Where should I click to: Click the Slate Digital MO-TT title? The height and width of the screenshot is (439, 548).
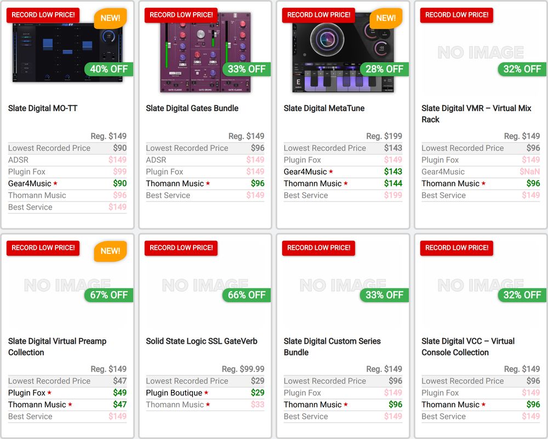43,108
